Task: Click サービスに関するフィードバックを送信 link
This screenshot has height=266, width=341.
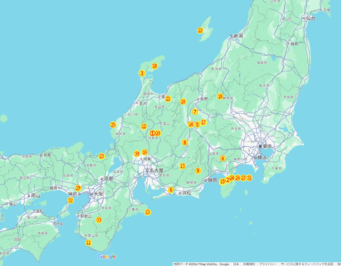Action: pos(307,264)
